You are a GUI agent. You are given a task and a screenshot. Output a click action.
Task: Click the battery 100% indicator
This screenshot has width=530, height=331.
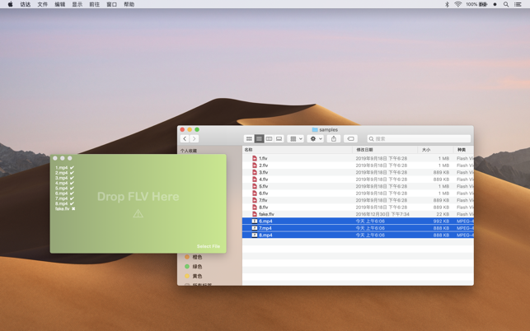[476, 4]
